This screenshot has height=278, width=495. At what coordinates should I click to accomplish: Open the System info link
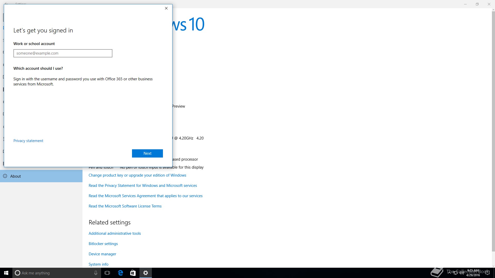98,264
